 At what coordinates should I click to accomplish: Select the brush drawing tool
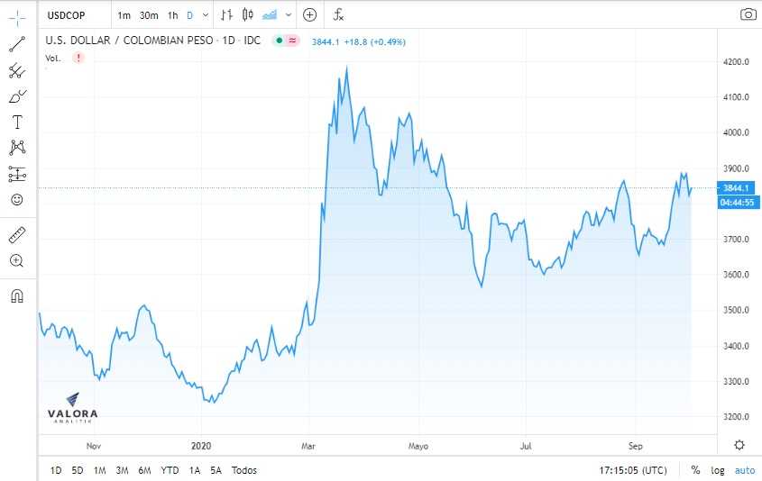(17, 96)
